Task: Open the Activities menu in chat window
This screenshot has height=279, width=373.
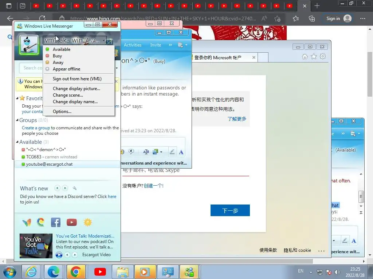Action: [133, 45]
